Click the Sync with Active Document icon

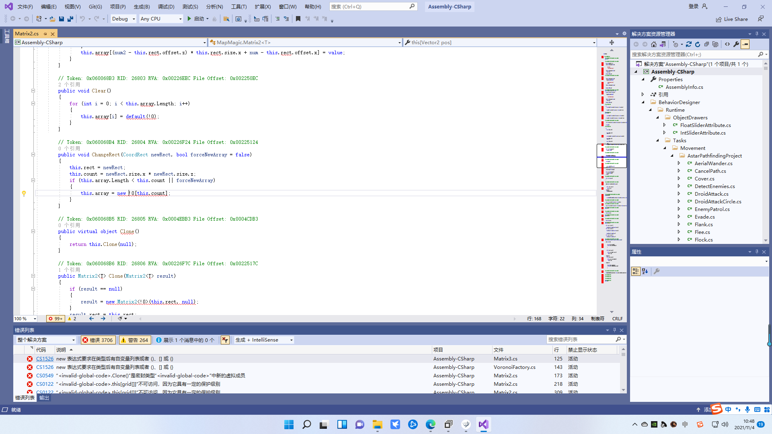689,44
